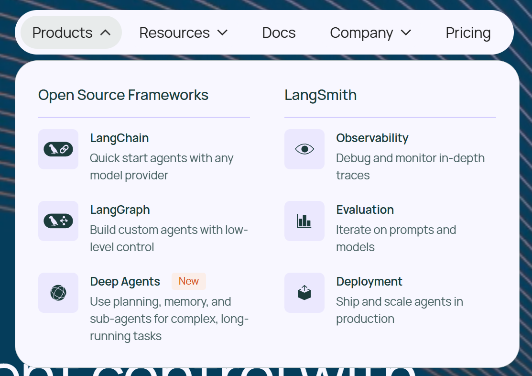Image resolution: width=532 pixels, height=376 pixels.
Task: Click the orange New badge beside Deep Agents
Action: 188,281
